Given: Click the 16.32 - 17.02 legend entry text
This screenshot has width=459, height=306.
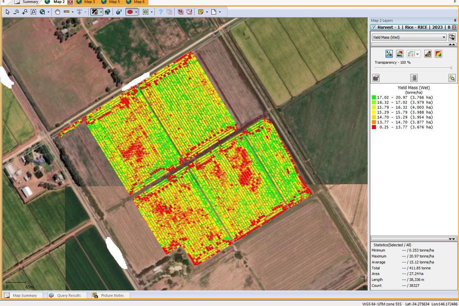Looking at the screenshot, I should click(405, 103).
